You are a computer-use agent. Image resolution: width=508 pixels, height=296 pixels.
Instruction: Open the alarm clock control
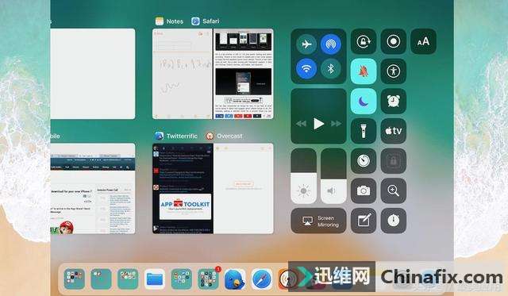pyautogui.click(x=394, y=101)
